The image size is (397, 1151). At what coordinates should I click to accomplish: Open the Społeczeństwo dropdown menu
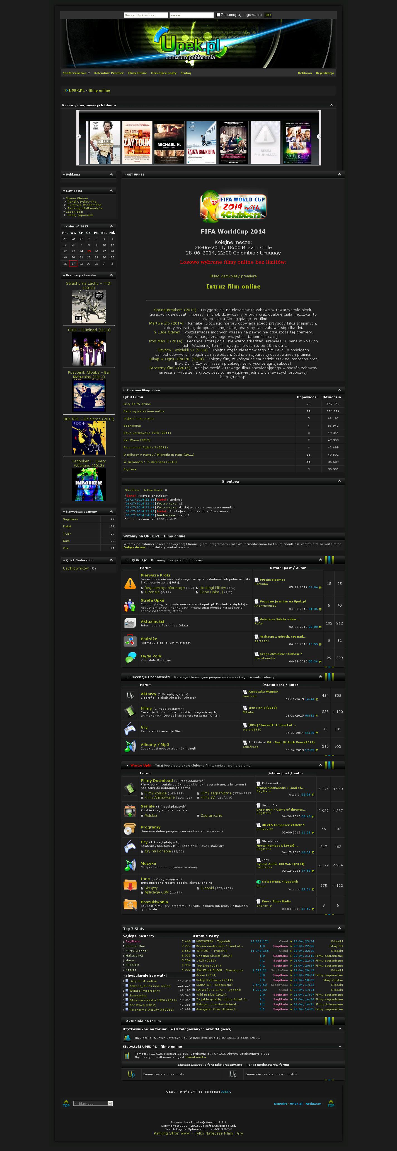[x=76, y=73]
